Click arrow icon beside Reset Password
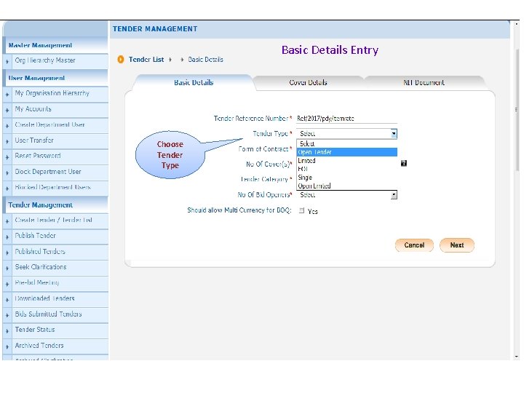 coord(7,157)
